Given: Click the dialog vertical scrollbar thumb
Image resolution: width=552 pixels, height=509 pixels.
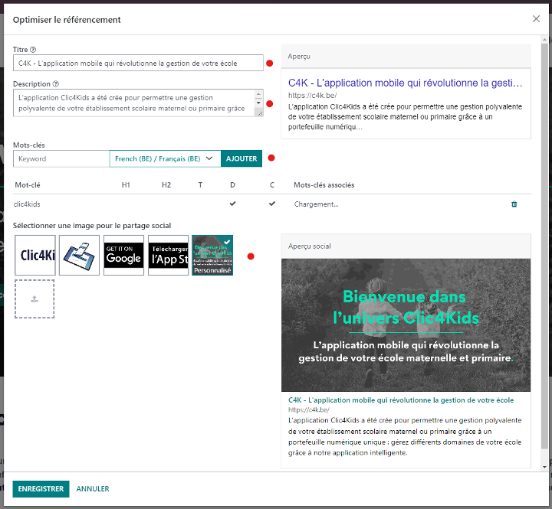Looking at the screenshot, I should [544, 246].
